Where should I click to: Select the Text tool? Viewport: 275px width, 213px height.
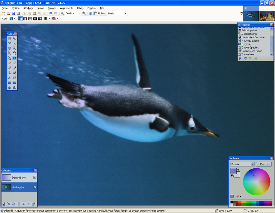click(9, 78)
